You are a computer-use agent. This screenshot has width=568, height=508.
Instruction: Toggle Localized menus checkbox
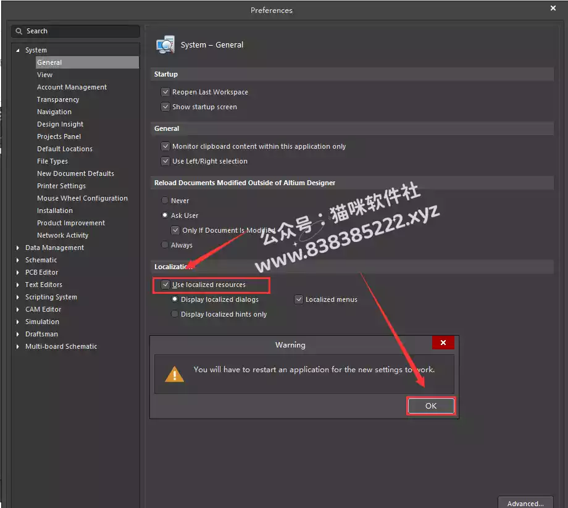[298, 299]
